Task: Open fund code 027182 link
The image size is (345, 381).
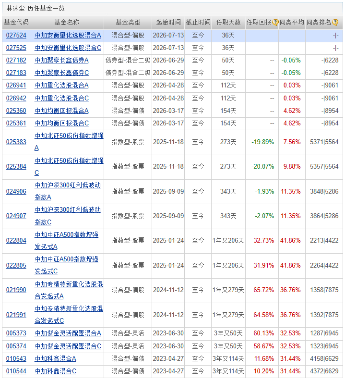Action: [16, 60]
